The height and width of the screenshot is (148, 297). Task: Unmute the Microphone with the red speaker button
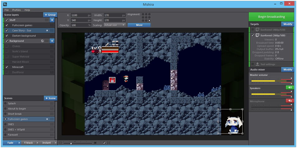pos(290,101)
